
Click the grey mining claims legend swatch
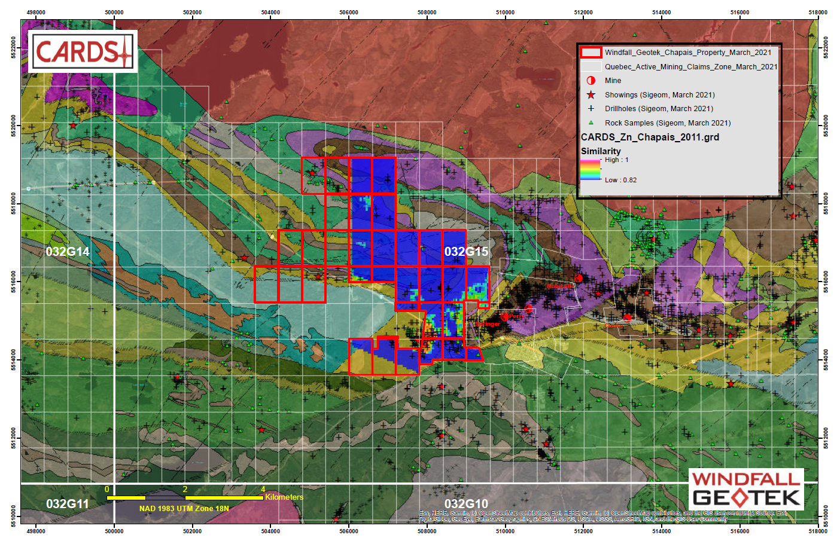pos(591,66)
